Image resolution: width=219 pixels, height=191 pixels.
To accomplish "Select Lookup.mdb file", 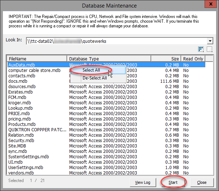I will 21,108.
